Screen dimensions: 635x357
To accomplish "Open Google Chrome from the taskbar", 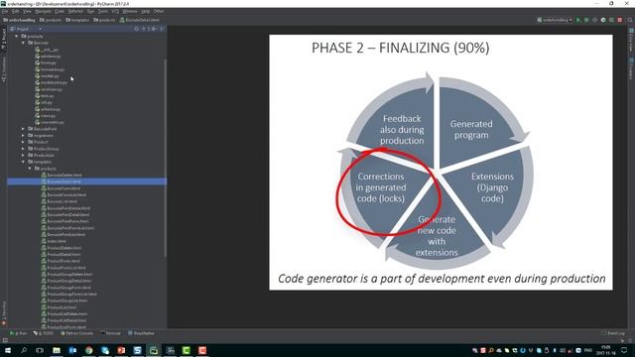I will coord(88,350).
